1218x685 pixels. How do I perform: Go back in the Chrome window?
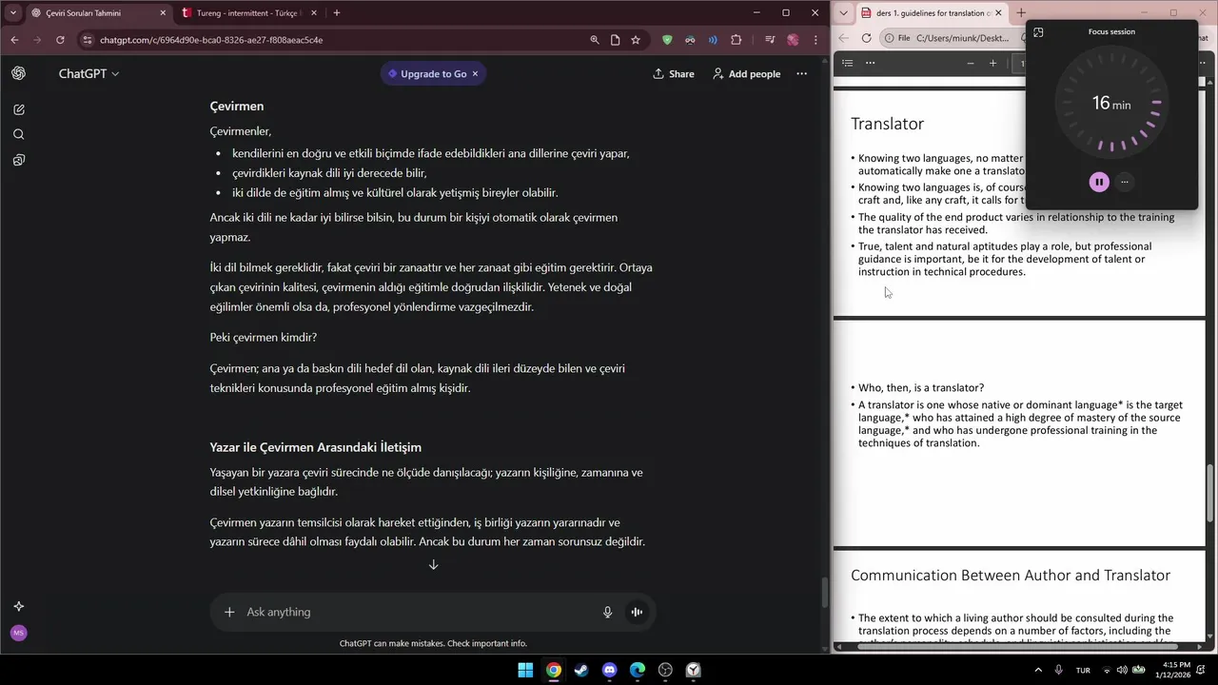point(14,40)
